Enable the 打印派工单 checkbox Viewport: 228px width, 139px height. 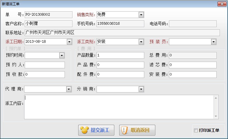tap(196, 130)
